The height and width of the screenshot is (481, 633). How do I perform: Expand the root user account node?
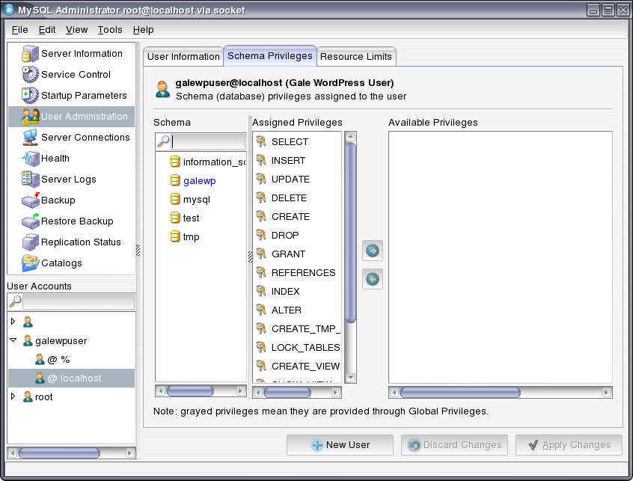(x=13, y=396)
